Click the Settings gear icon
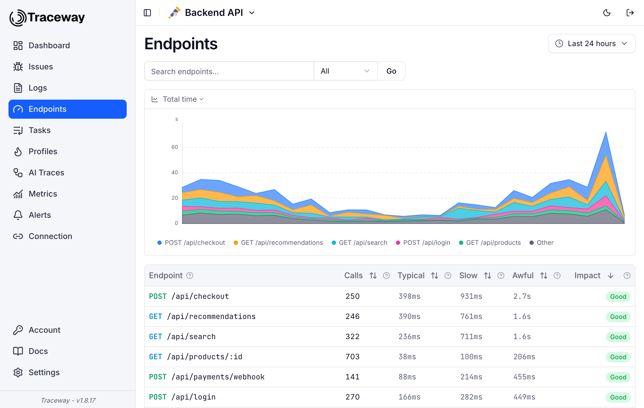This screenshot has width=644, height=408. tap(18, 372)
